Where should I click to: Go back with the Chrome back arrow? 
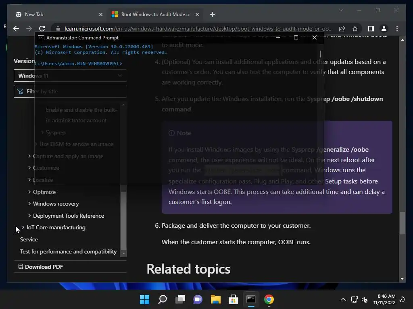16,29
